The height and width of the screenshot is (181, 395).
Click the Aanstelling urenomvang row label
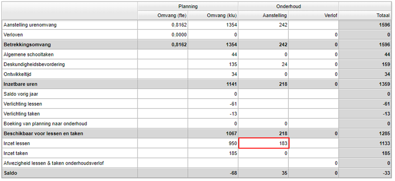30,25
